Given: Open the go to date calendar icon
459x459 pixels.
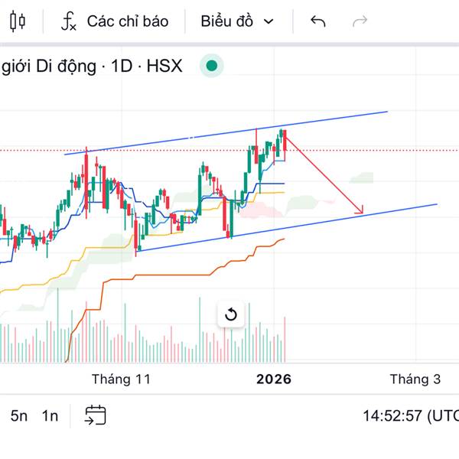Looking at the screenshot, I should click(x=95, y=415).
